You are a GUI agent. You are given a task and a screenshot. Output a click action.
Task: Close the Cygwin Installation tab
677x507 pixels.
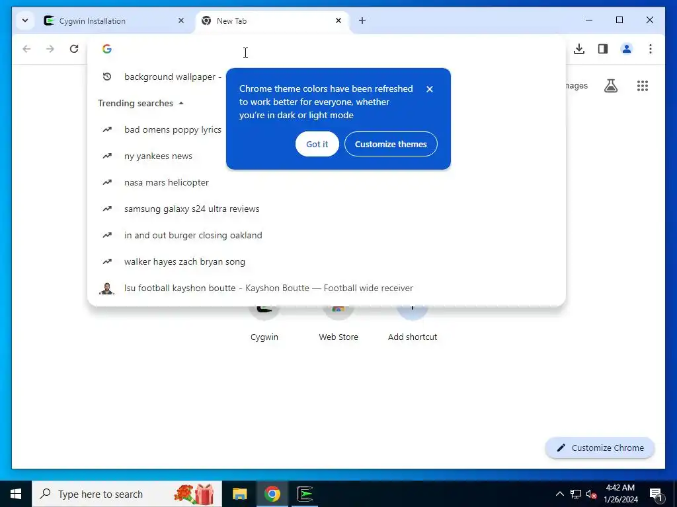tap(181, 20)
